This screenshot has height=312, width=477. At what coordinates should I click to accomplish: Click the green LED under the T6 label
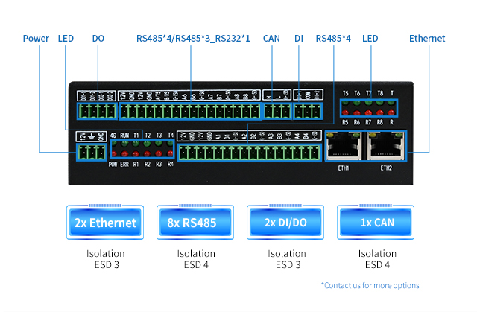click(x=357, y=103)
